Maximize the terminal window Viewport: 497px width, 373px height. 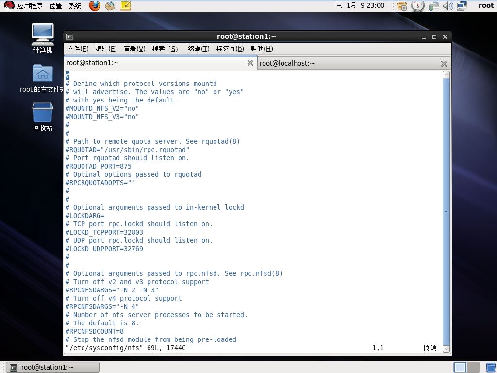pos(434,37)
